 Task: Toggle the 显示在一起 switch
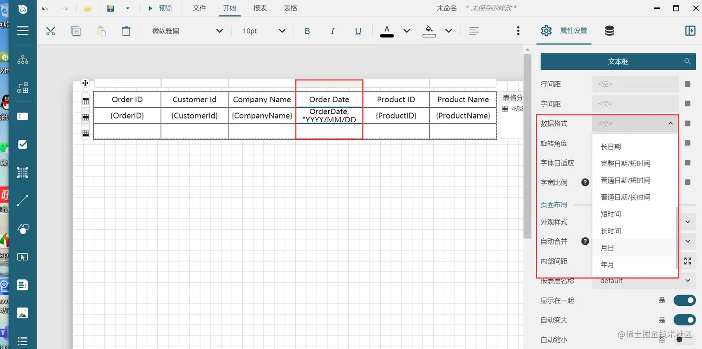tap(684, 300)
